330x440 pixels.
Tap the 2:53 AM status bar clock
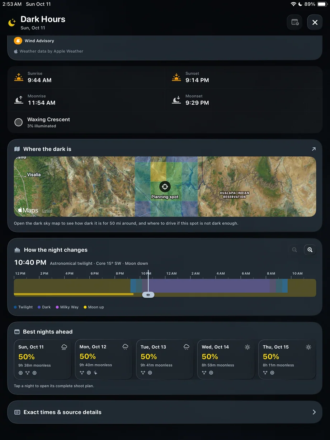point(12,4)
